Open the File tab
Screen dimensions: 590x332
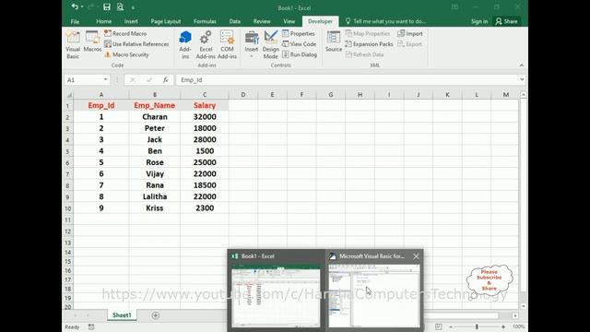point(75,21)
